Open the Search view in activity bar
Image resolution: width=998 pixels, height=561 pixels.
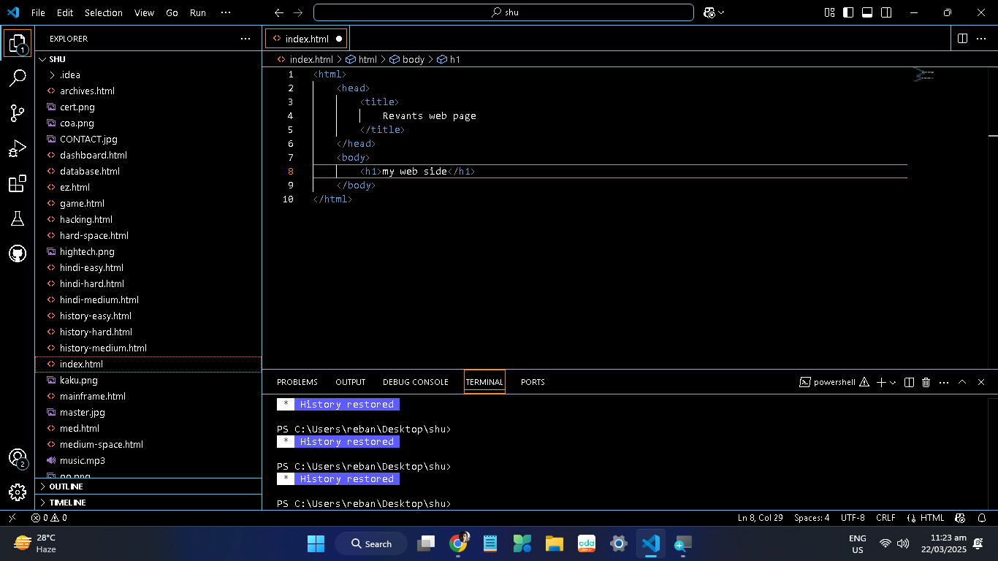pyautogui.click(x=18, y=78)
